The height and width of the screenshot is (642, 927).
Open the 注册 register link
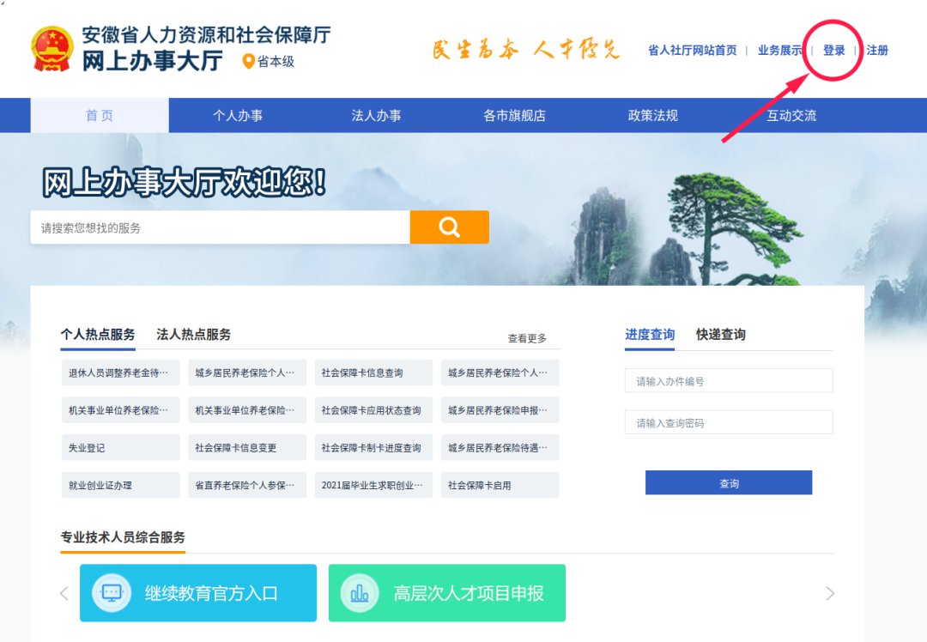[x=877, y=51]
